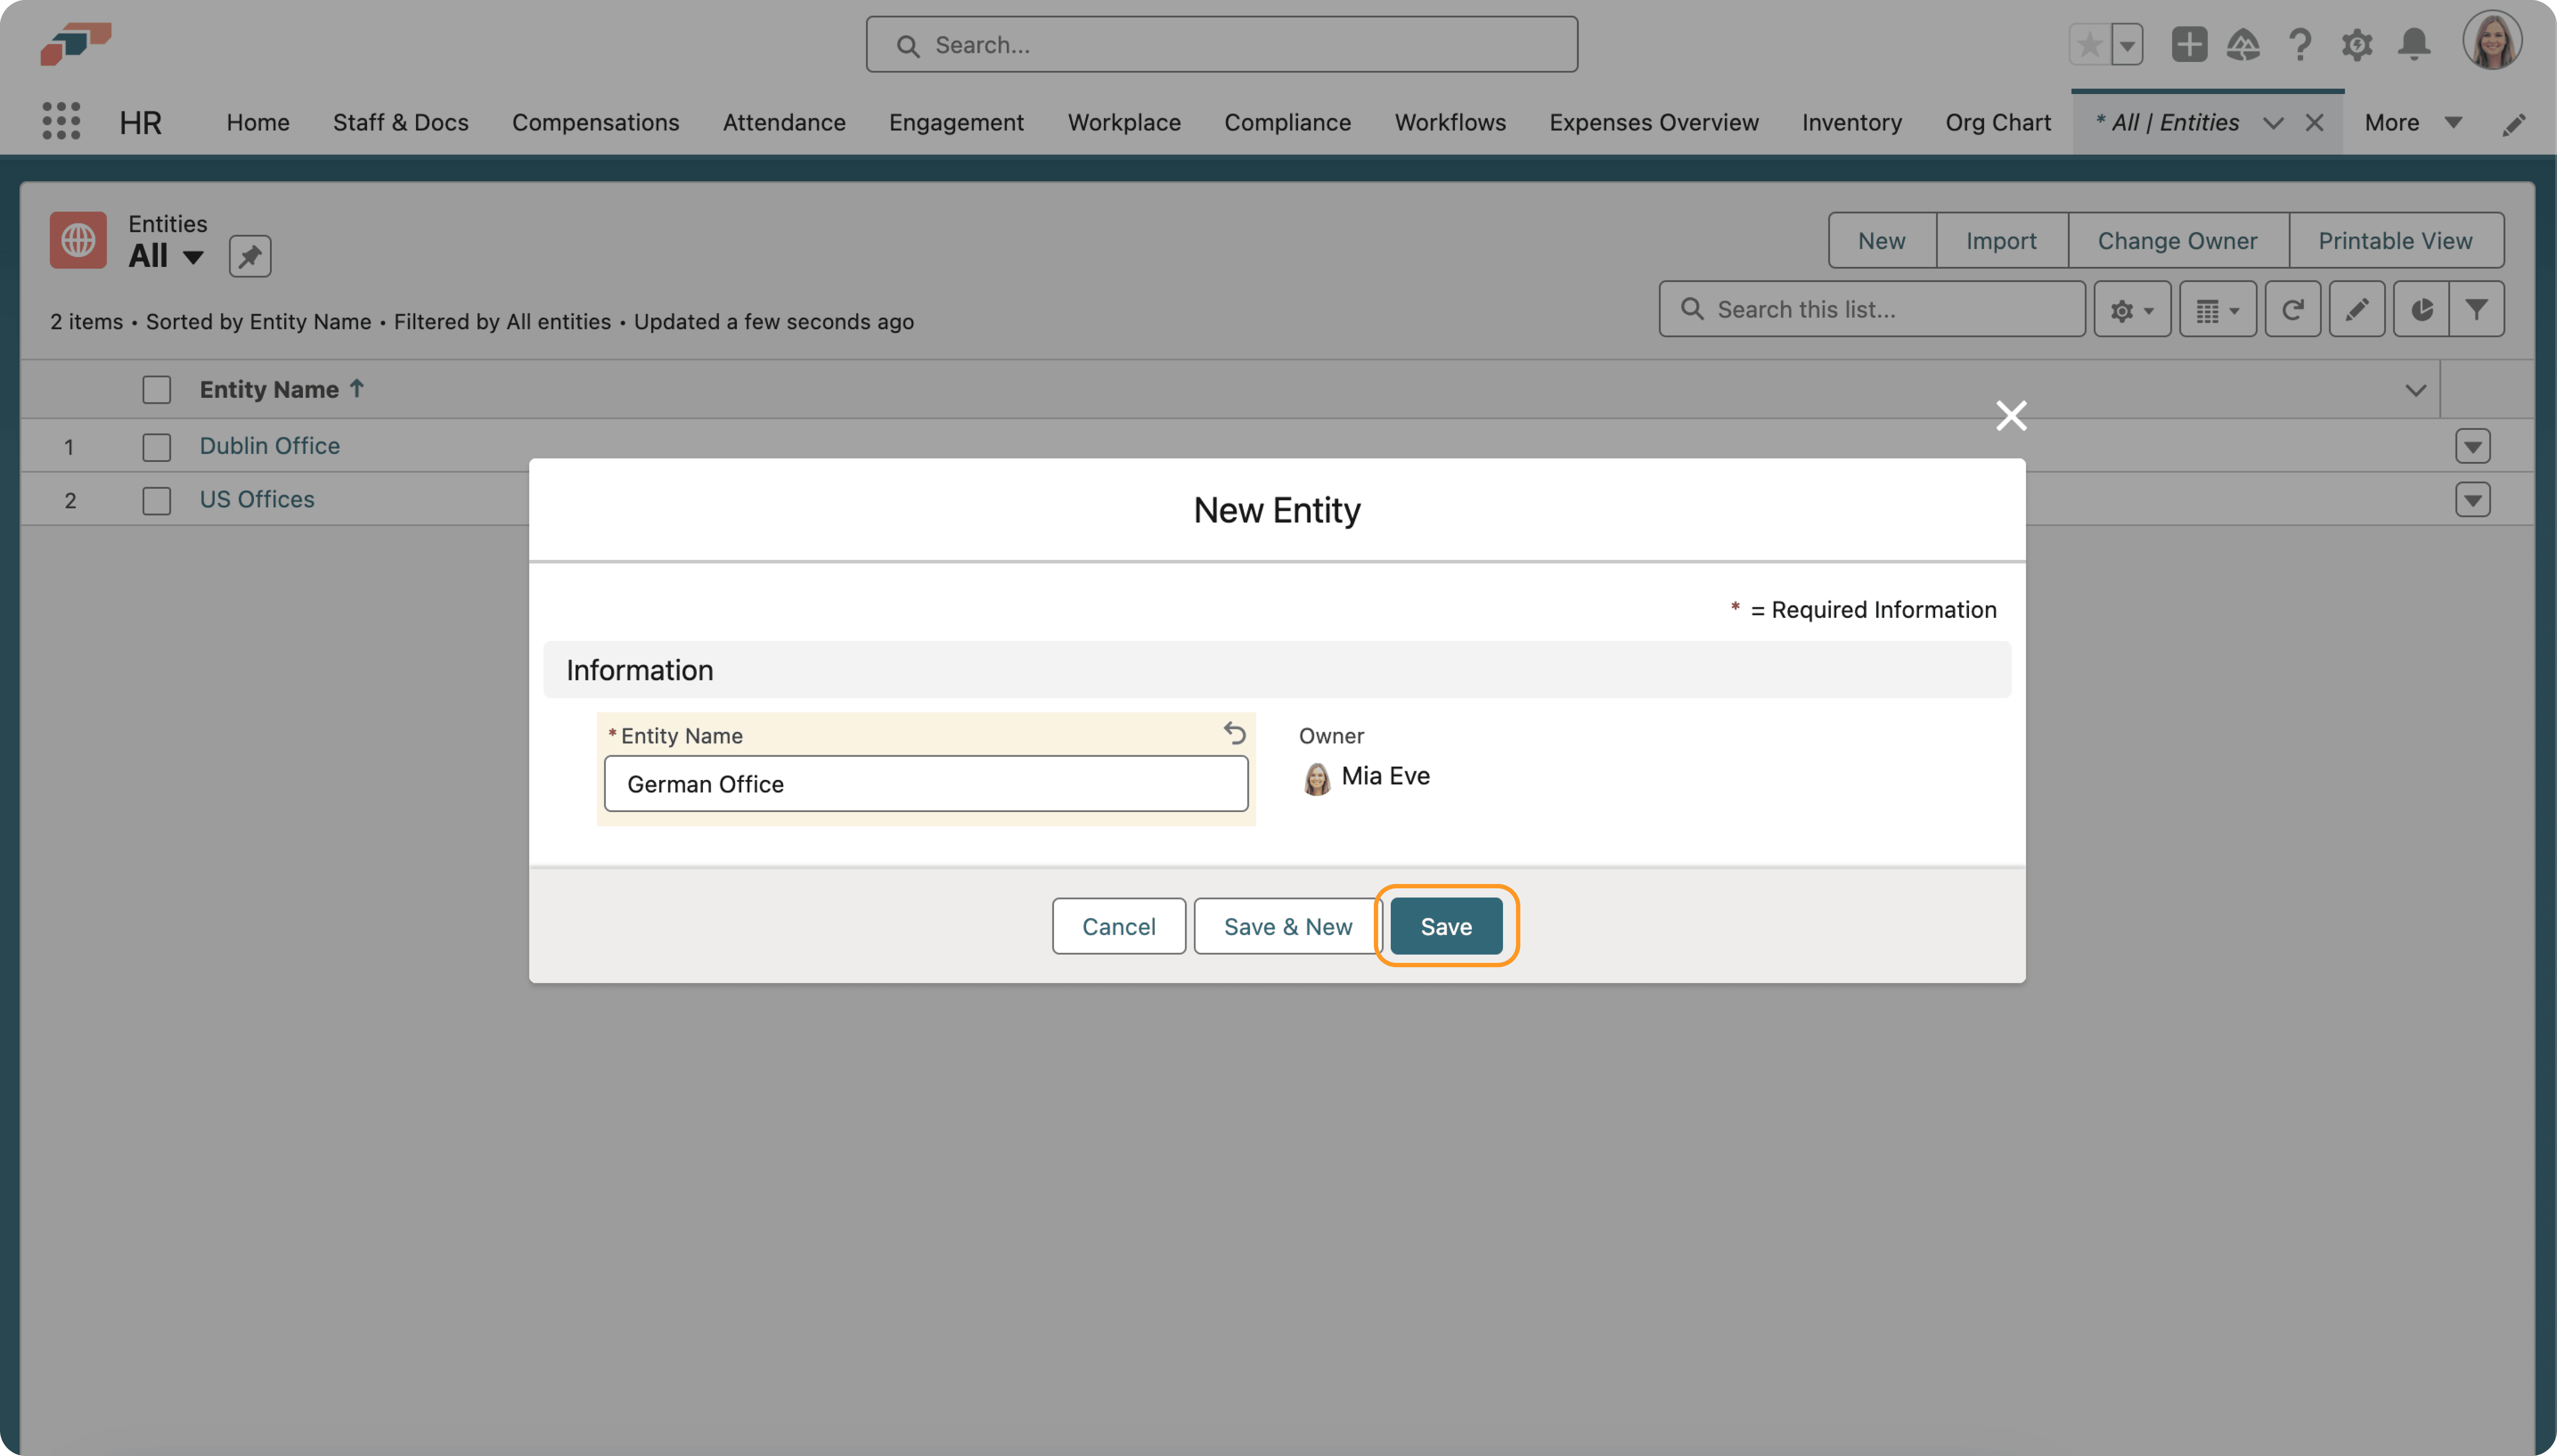This screenshot has height=1456, width=2557.
Task: Open the help question mark icon
Action: [2299, 44]
